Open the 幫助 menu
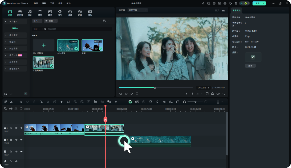Viewport: 291px width, 168px height. pos(68,3)
